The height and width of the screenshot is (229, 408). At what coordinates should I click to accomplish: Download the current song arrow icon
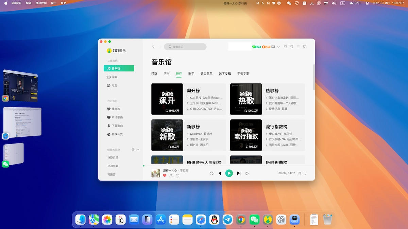click(171, 176)
